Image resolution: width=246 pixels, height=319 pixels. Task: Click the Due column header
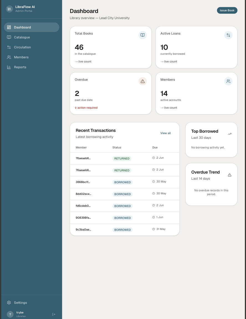[x=155, y=148]
